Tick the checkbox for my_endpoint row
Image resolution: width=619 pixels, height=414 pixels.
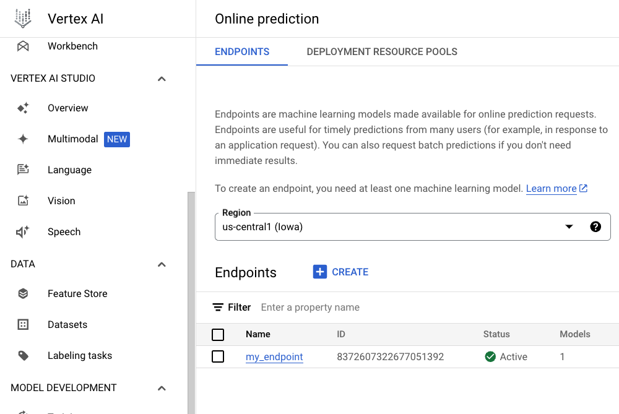[218, 356]
